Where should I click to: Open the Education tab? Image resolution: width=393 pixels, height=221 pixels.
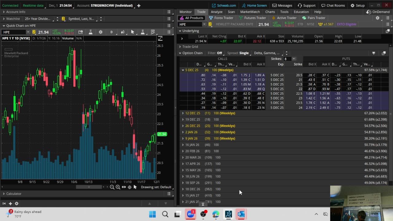tap(301, 12)
